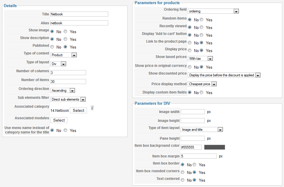Click the Item box background color hex field
The height and width of the screenshot is (187, 284).
coord(191,147)
